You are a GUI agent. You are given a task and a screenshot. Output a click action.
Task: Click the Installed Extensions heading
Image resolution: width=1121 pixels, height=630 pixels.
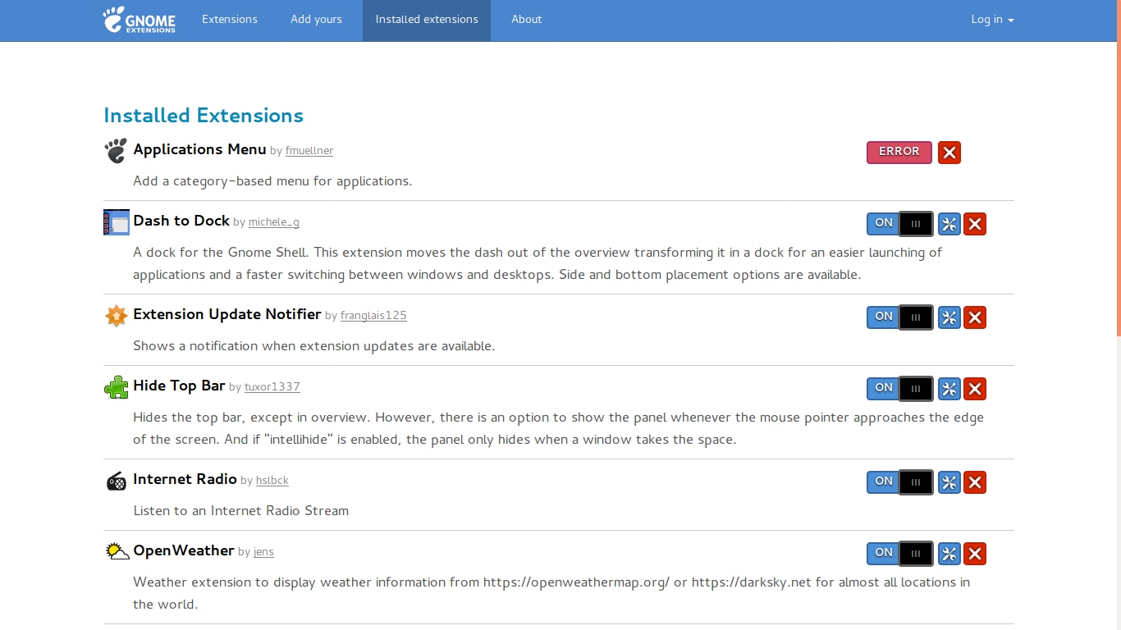[x=204, y=116]
